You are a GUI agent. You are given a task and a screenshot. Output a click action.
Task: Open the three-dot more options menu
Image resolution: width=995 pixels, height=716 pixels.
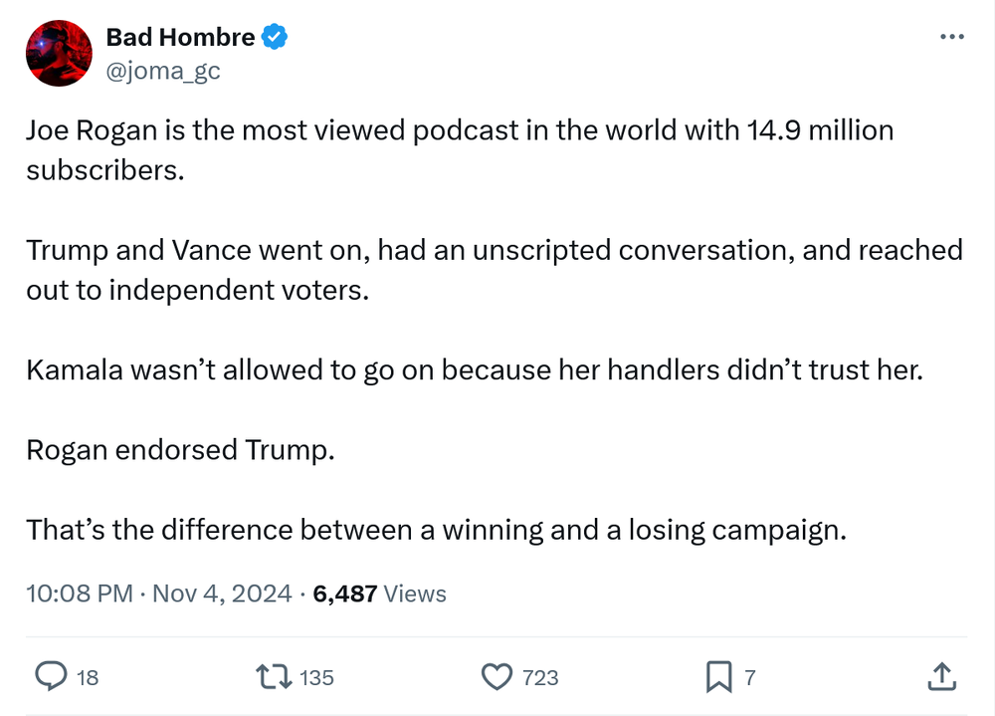coord(952,37)
